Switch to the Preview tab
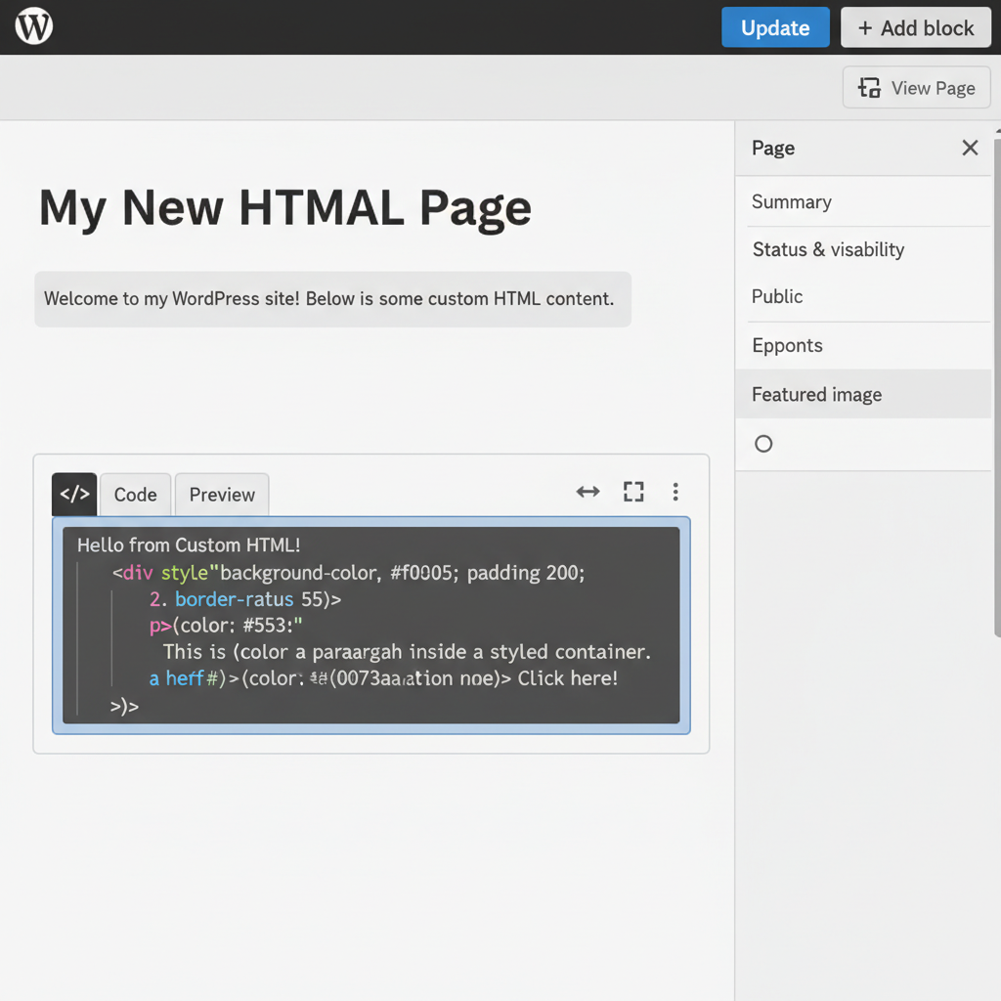This screenshot has width=1001, height=1001. pyautogui.click(x=222, y=494)
